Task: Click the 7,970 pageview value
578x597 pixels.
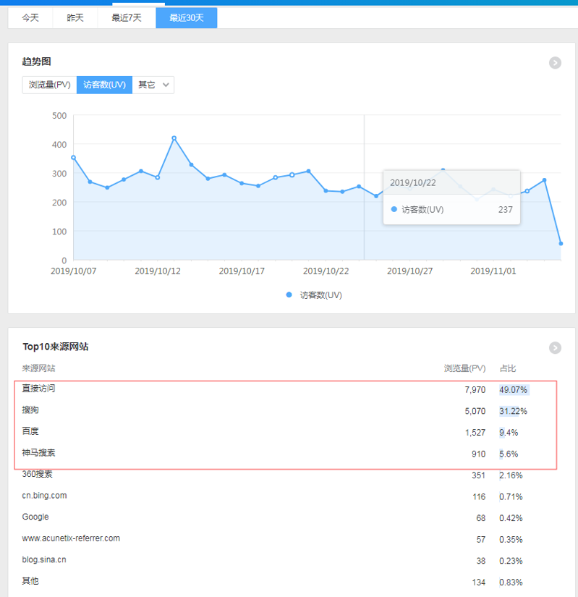Action: point(475,390)
